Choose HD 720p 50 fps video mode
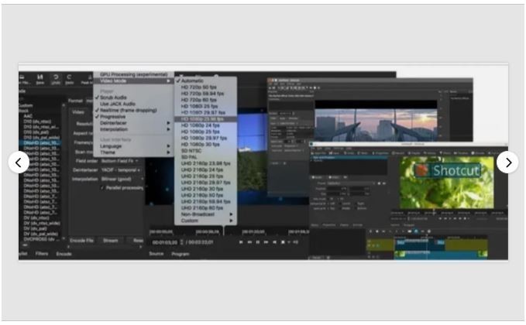This screenshot has width=526, height=325. point(198,87)
